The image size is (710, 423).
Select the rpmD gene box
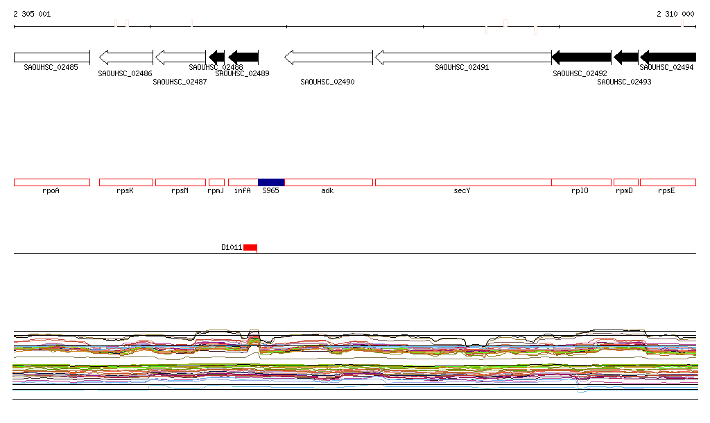click(x=626, y=183)
